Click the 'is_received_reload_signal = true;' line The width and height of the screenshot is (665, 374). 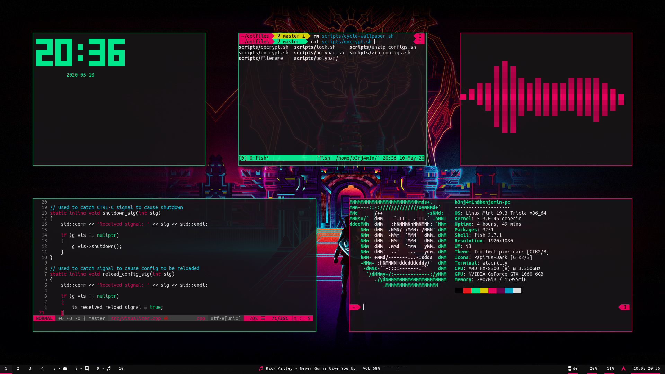pyautogui.click(x=118, y=307)
